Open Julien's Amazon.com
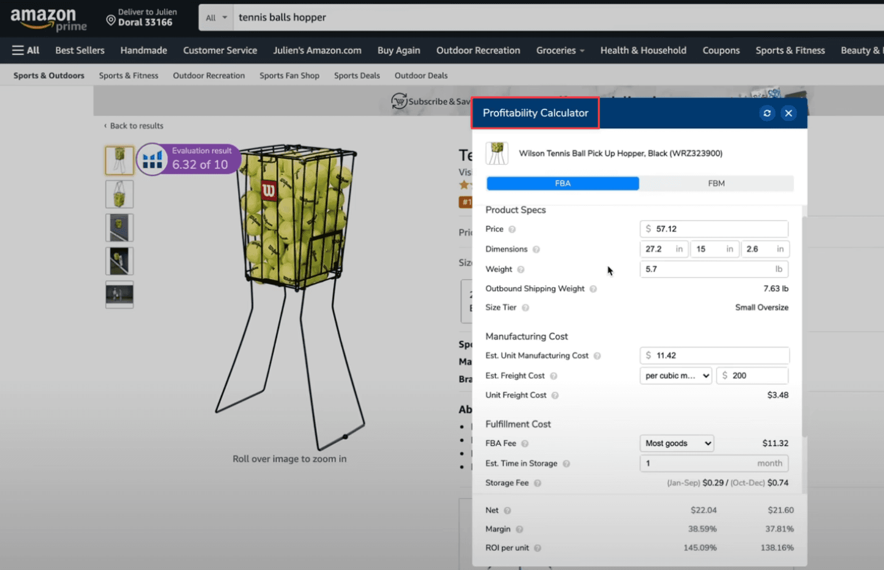The width and height of the screenshot is (884, 570). point(317,50)
